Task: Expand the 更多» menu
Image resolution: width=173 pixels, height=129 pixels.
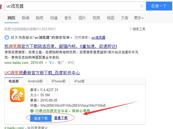Action: pos(139,18)
